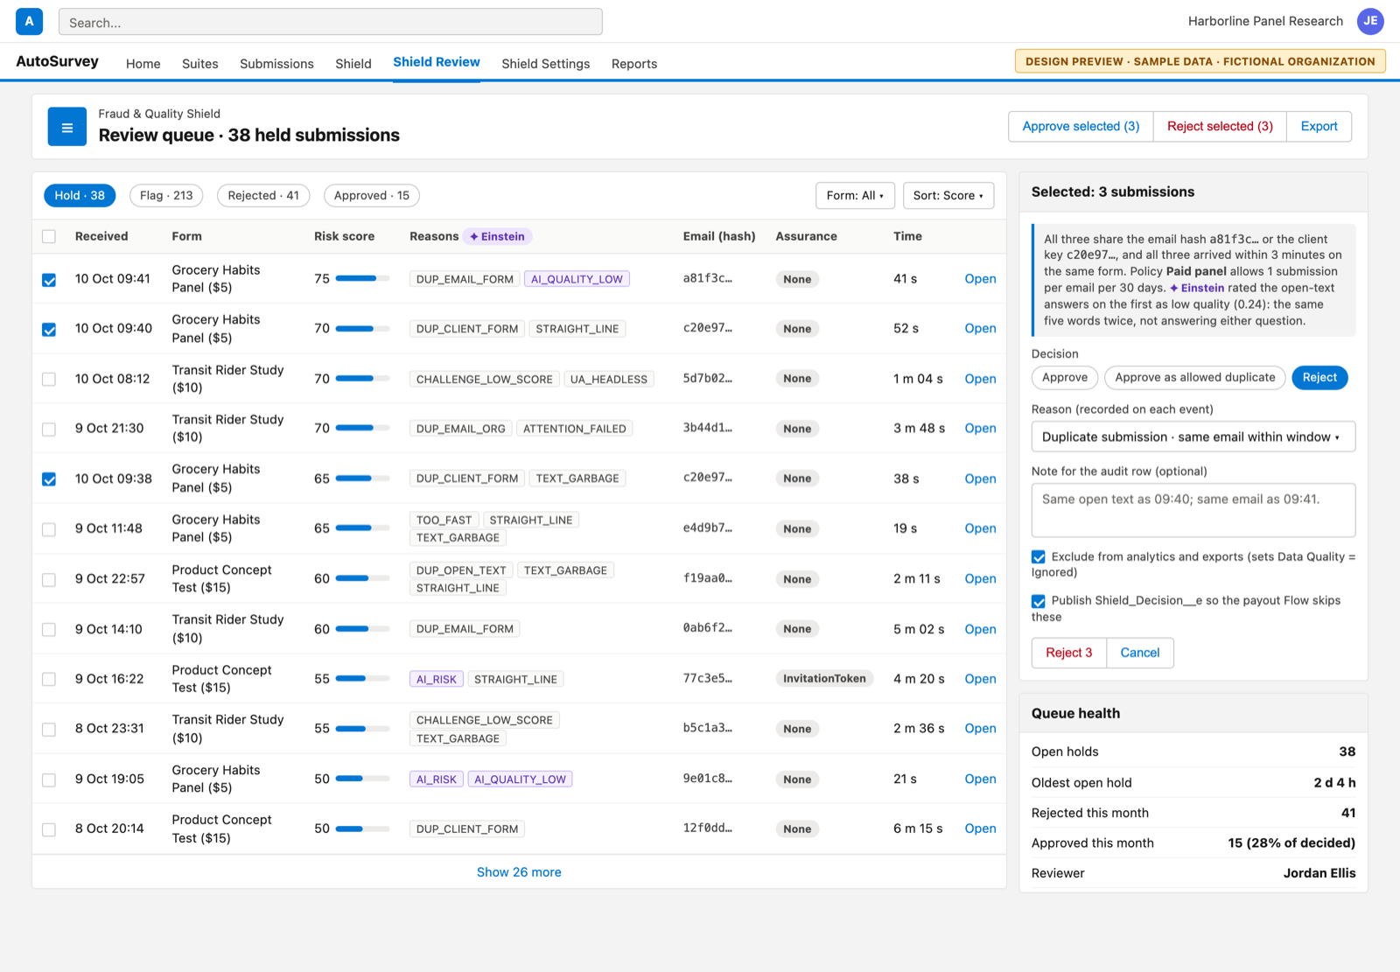Go to the Home nav item

pos(143,64)
